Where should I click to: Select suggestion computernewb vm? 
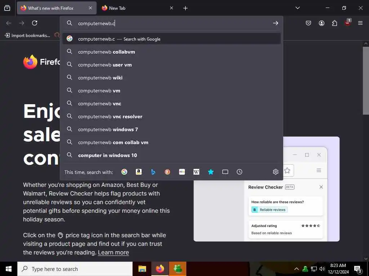(172, 90)
